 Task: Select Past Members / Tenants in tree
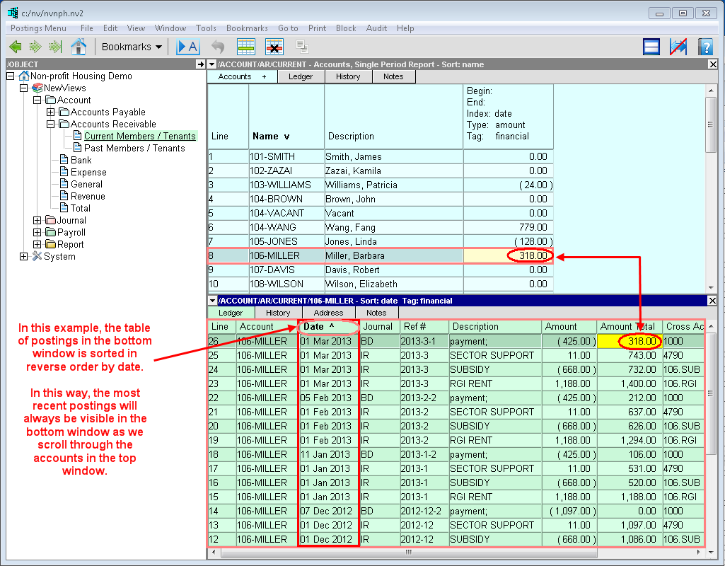click(x=134, y=148)
